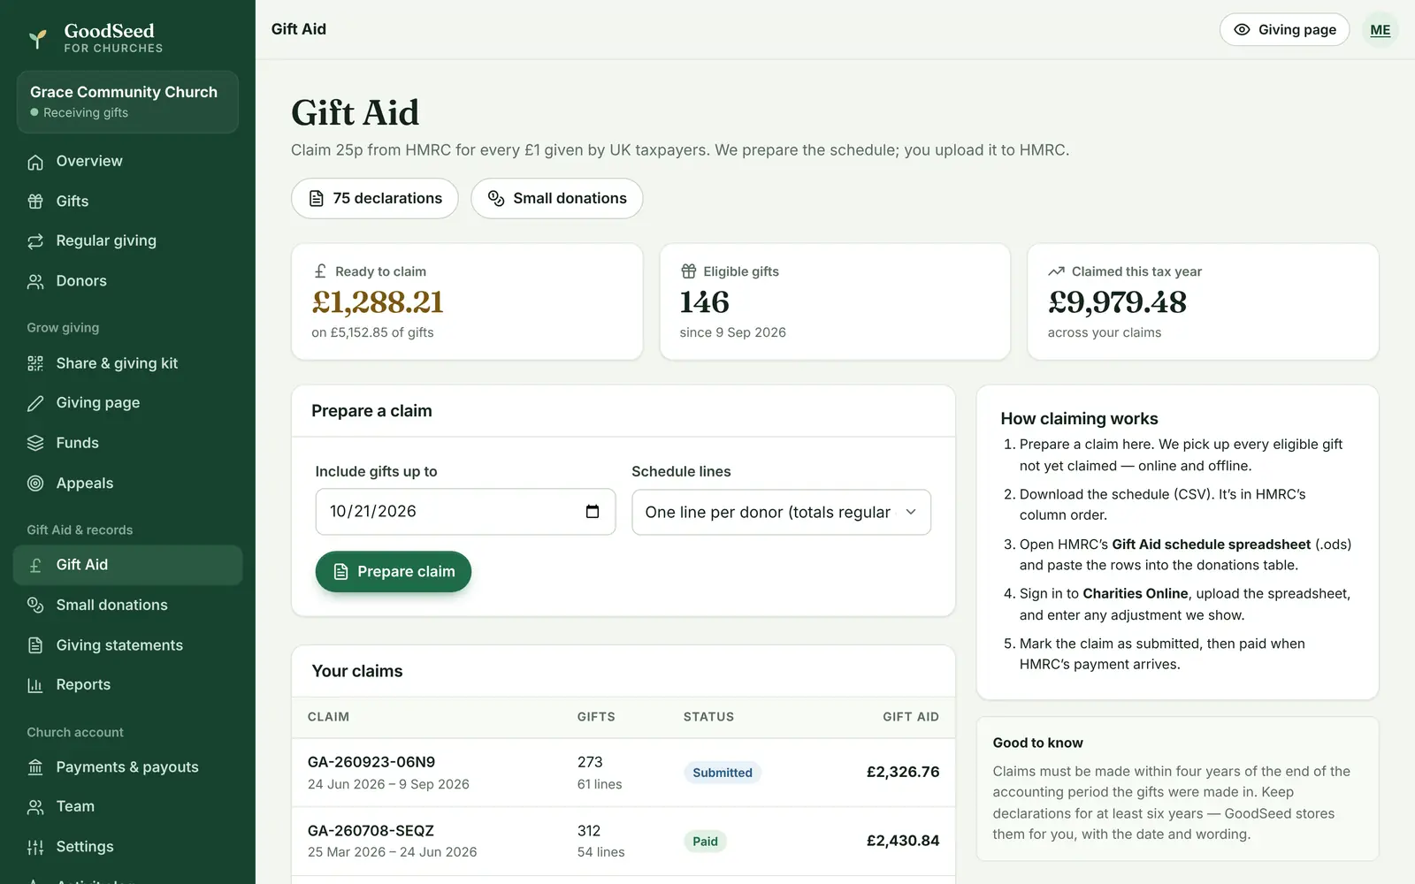This screenshot has width=1415, height=884.
Task: Click the Appeals target icon
Action: click(x=35, y=484)
